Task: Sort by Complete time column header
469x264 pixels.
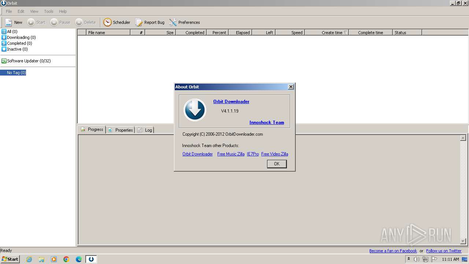Action: [x=371, y=33]
